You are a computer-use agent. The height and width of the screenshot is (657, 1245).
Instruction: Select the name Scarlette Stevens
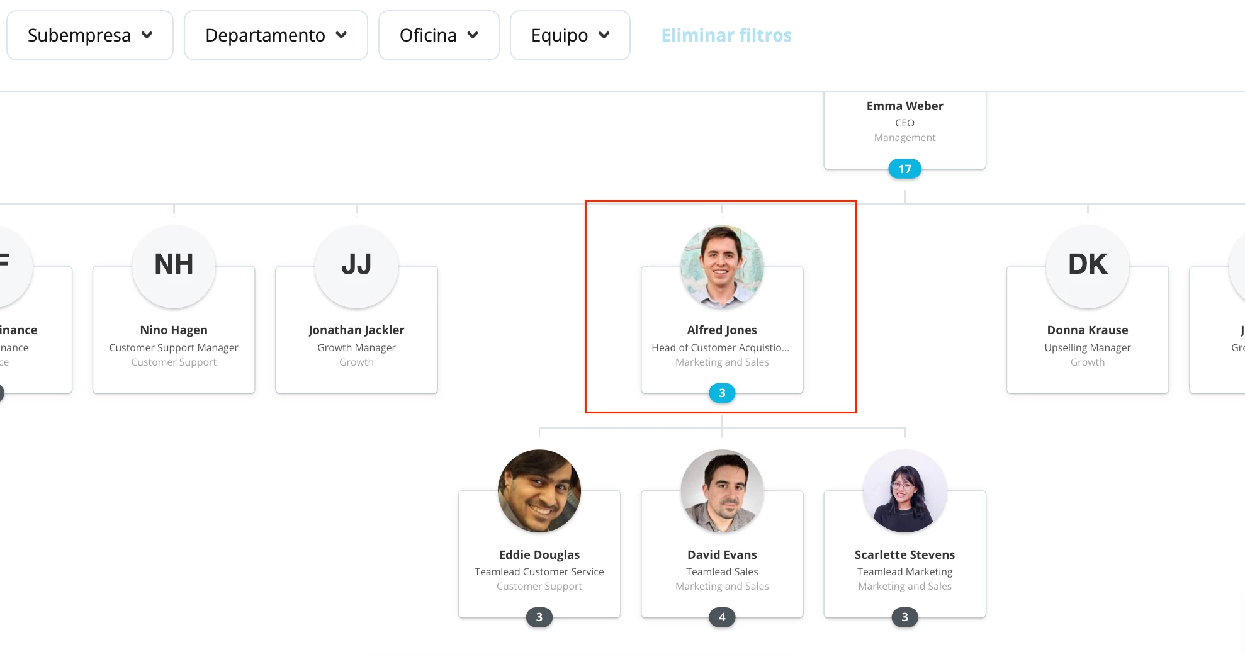904,555
